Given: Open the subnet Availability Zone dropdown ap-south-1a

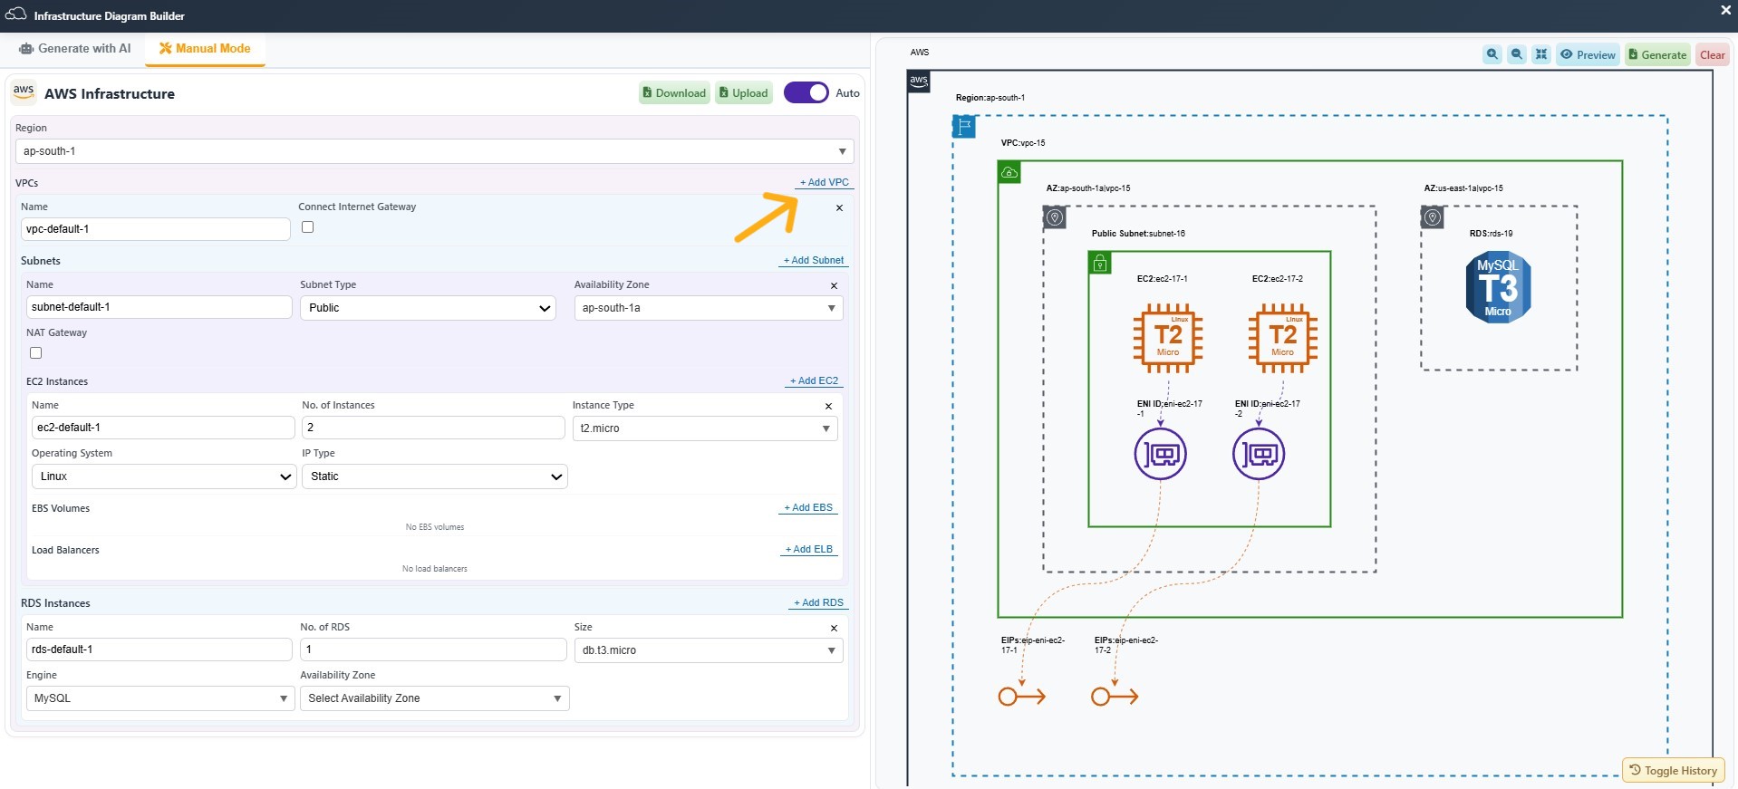Looking at the screenshot, I should (709, 308).
